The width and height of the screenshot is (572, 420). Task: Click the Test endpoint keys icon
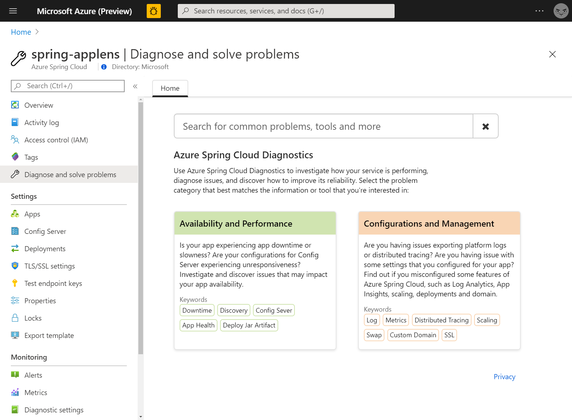tap(15, 283)
